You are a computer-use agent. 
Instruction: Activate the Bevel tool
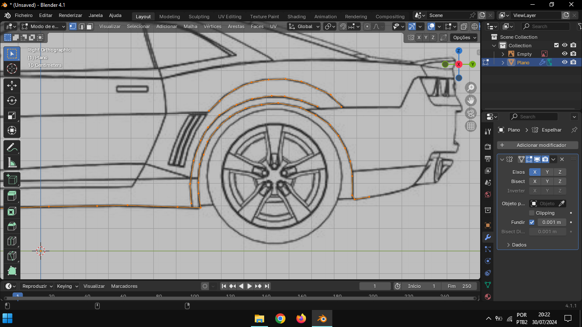pyautogui.click(x=12, y=226)
